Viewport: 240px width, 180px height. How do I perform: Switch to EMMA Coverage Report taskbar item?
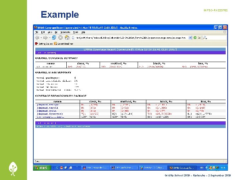182,168
